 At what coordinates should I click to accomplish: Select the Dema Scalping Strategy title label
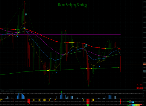coord(73,5)
